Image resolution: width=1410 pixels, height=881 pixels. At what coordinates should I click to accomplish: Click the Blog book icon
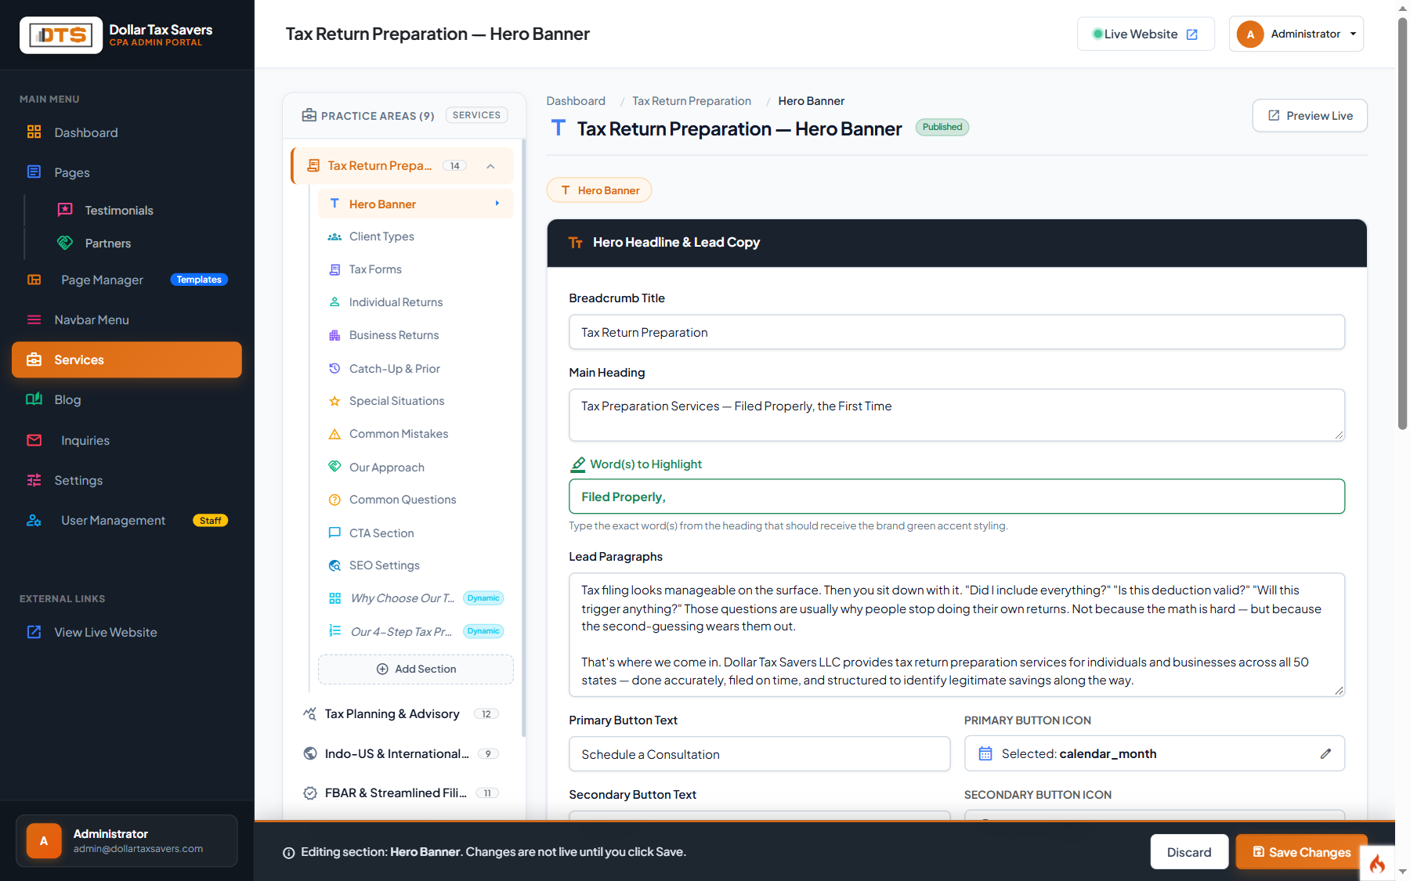pos(34,399)
